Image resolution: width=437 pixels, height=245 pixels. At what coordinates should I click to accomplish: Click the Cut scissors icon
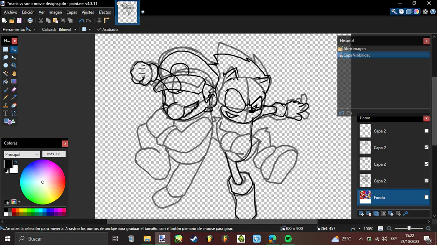coord(41,20)
